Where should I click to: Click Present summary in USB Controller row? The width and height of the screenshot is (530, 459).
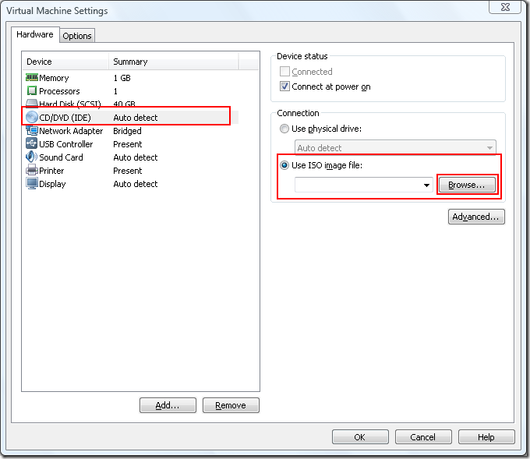click(x=128, y=144)
